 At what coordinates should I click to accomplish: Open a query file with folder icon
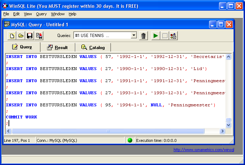coord(21,36)
